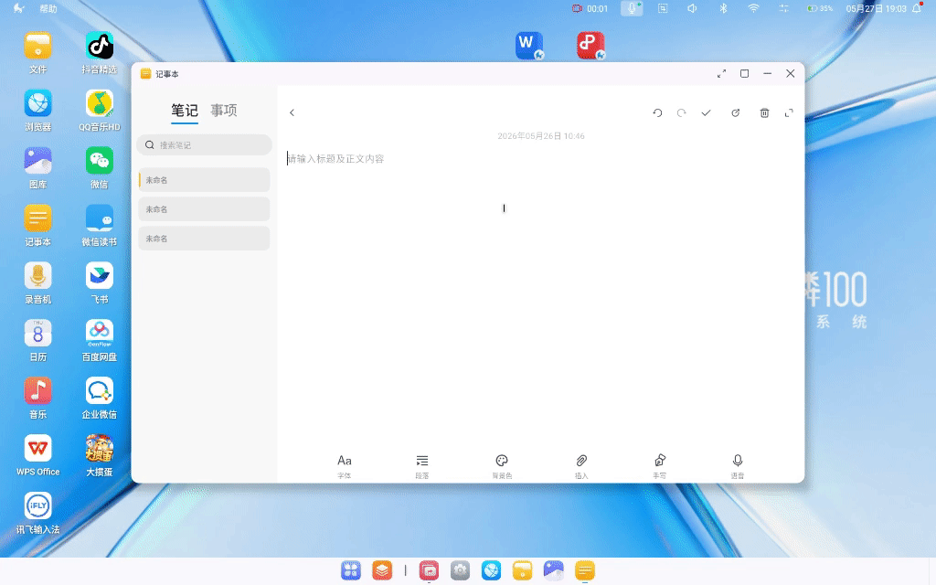Screen dimensions: 936x585
Task: Activate the 手写 handwriting tool
Action: [x=660, y=466]
